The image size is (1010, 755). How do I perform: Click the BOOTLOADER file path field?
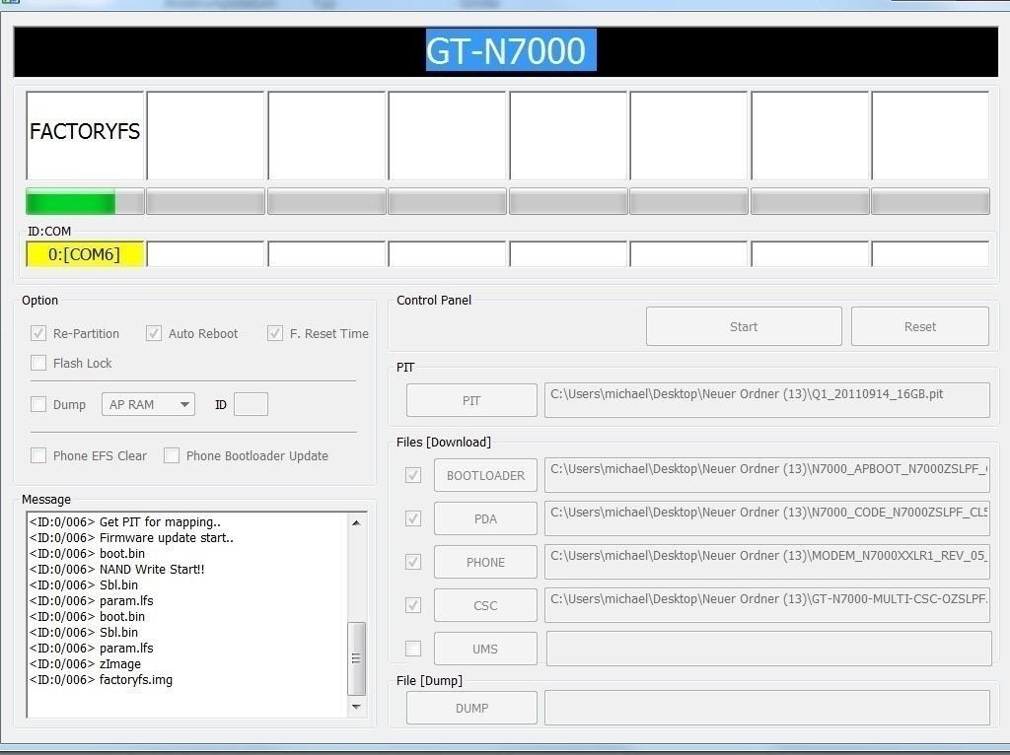767,476
